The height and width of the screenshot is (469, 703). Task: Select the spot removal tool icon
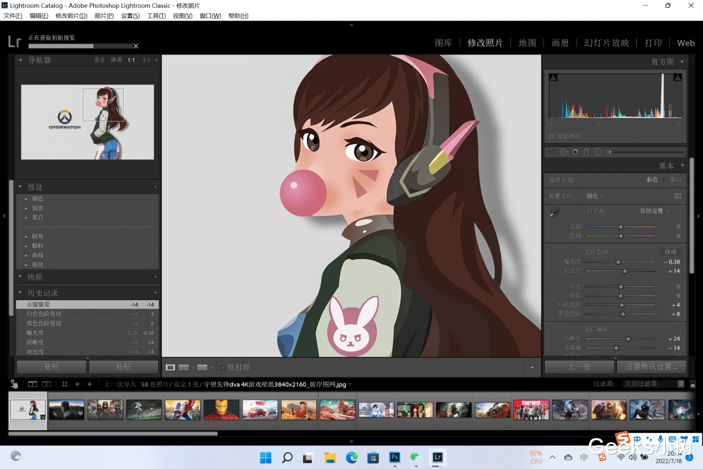[x=564, y=152]
